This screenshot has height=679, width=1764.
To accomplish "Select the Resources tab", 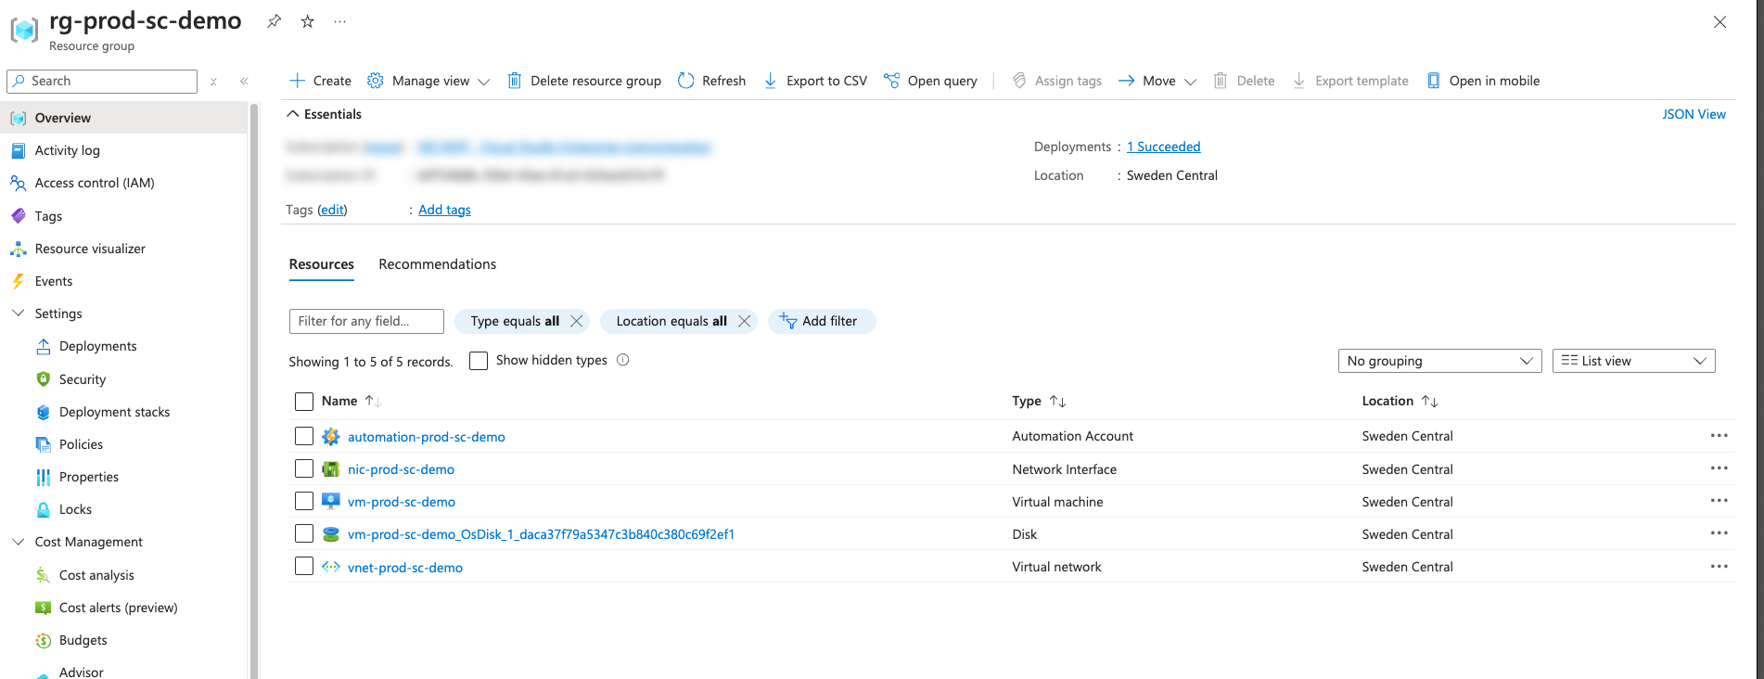I will tap(321, 264).
